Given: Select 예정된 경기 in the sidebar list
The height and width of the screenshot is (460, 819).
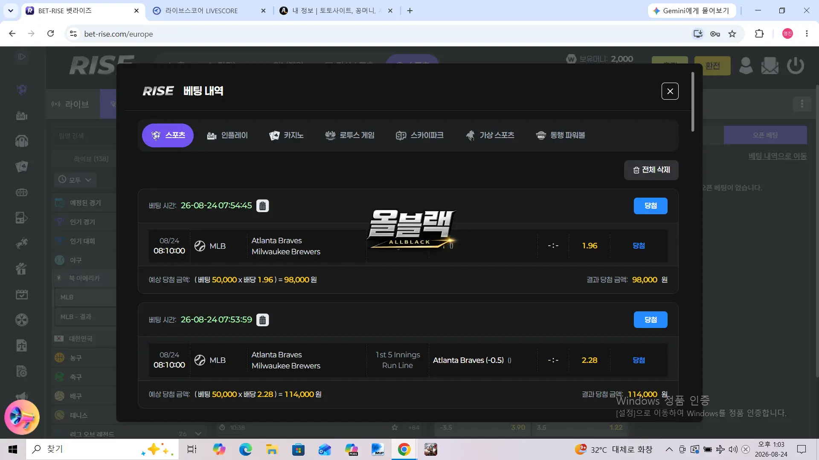Looking at the screenshot, I should pos(84,203).
